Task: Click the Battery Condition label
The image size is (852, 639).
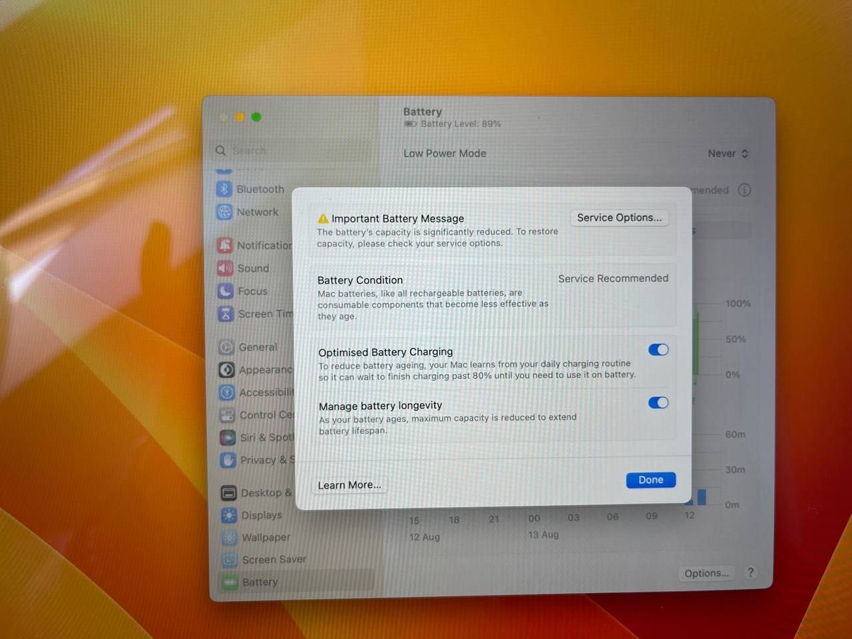Action: pyautogui.click(x=360, y=280)
